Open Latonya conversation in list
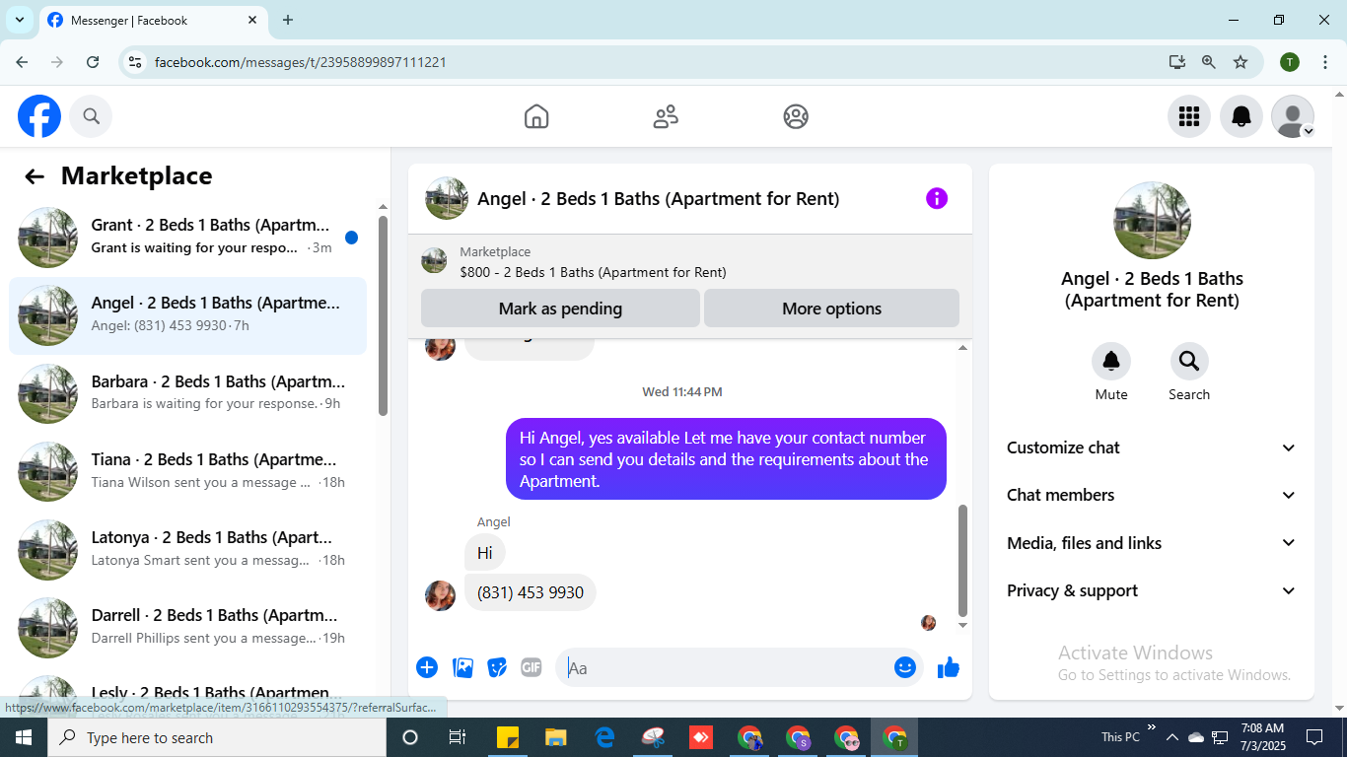The width and height of the screenshot is (1347, 757). 187,549
